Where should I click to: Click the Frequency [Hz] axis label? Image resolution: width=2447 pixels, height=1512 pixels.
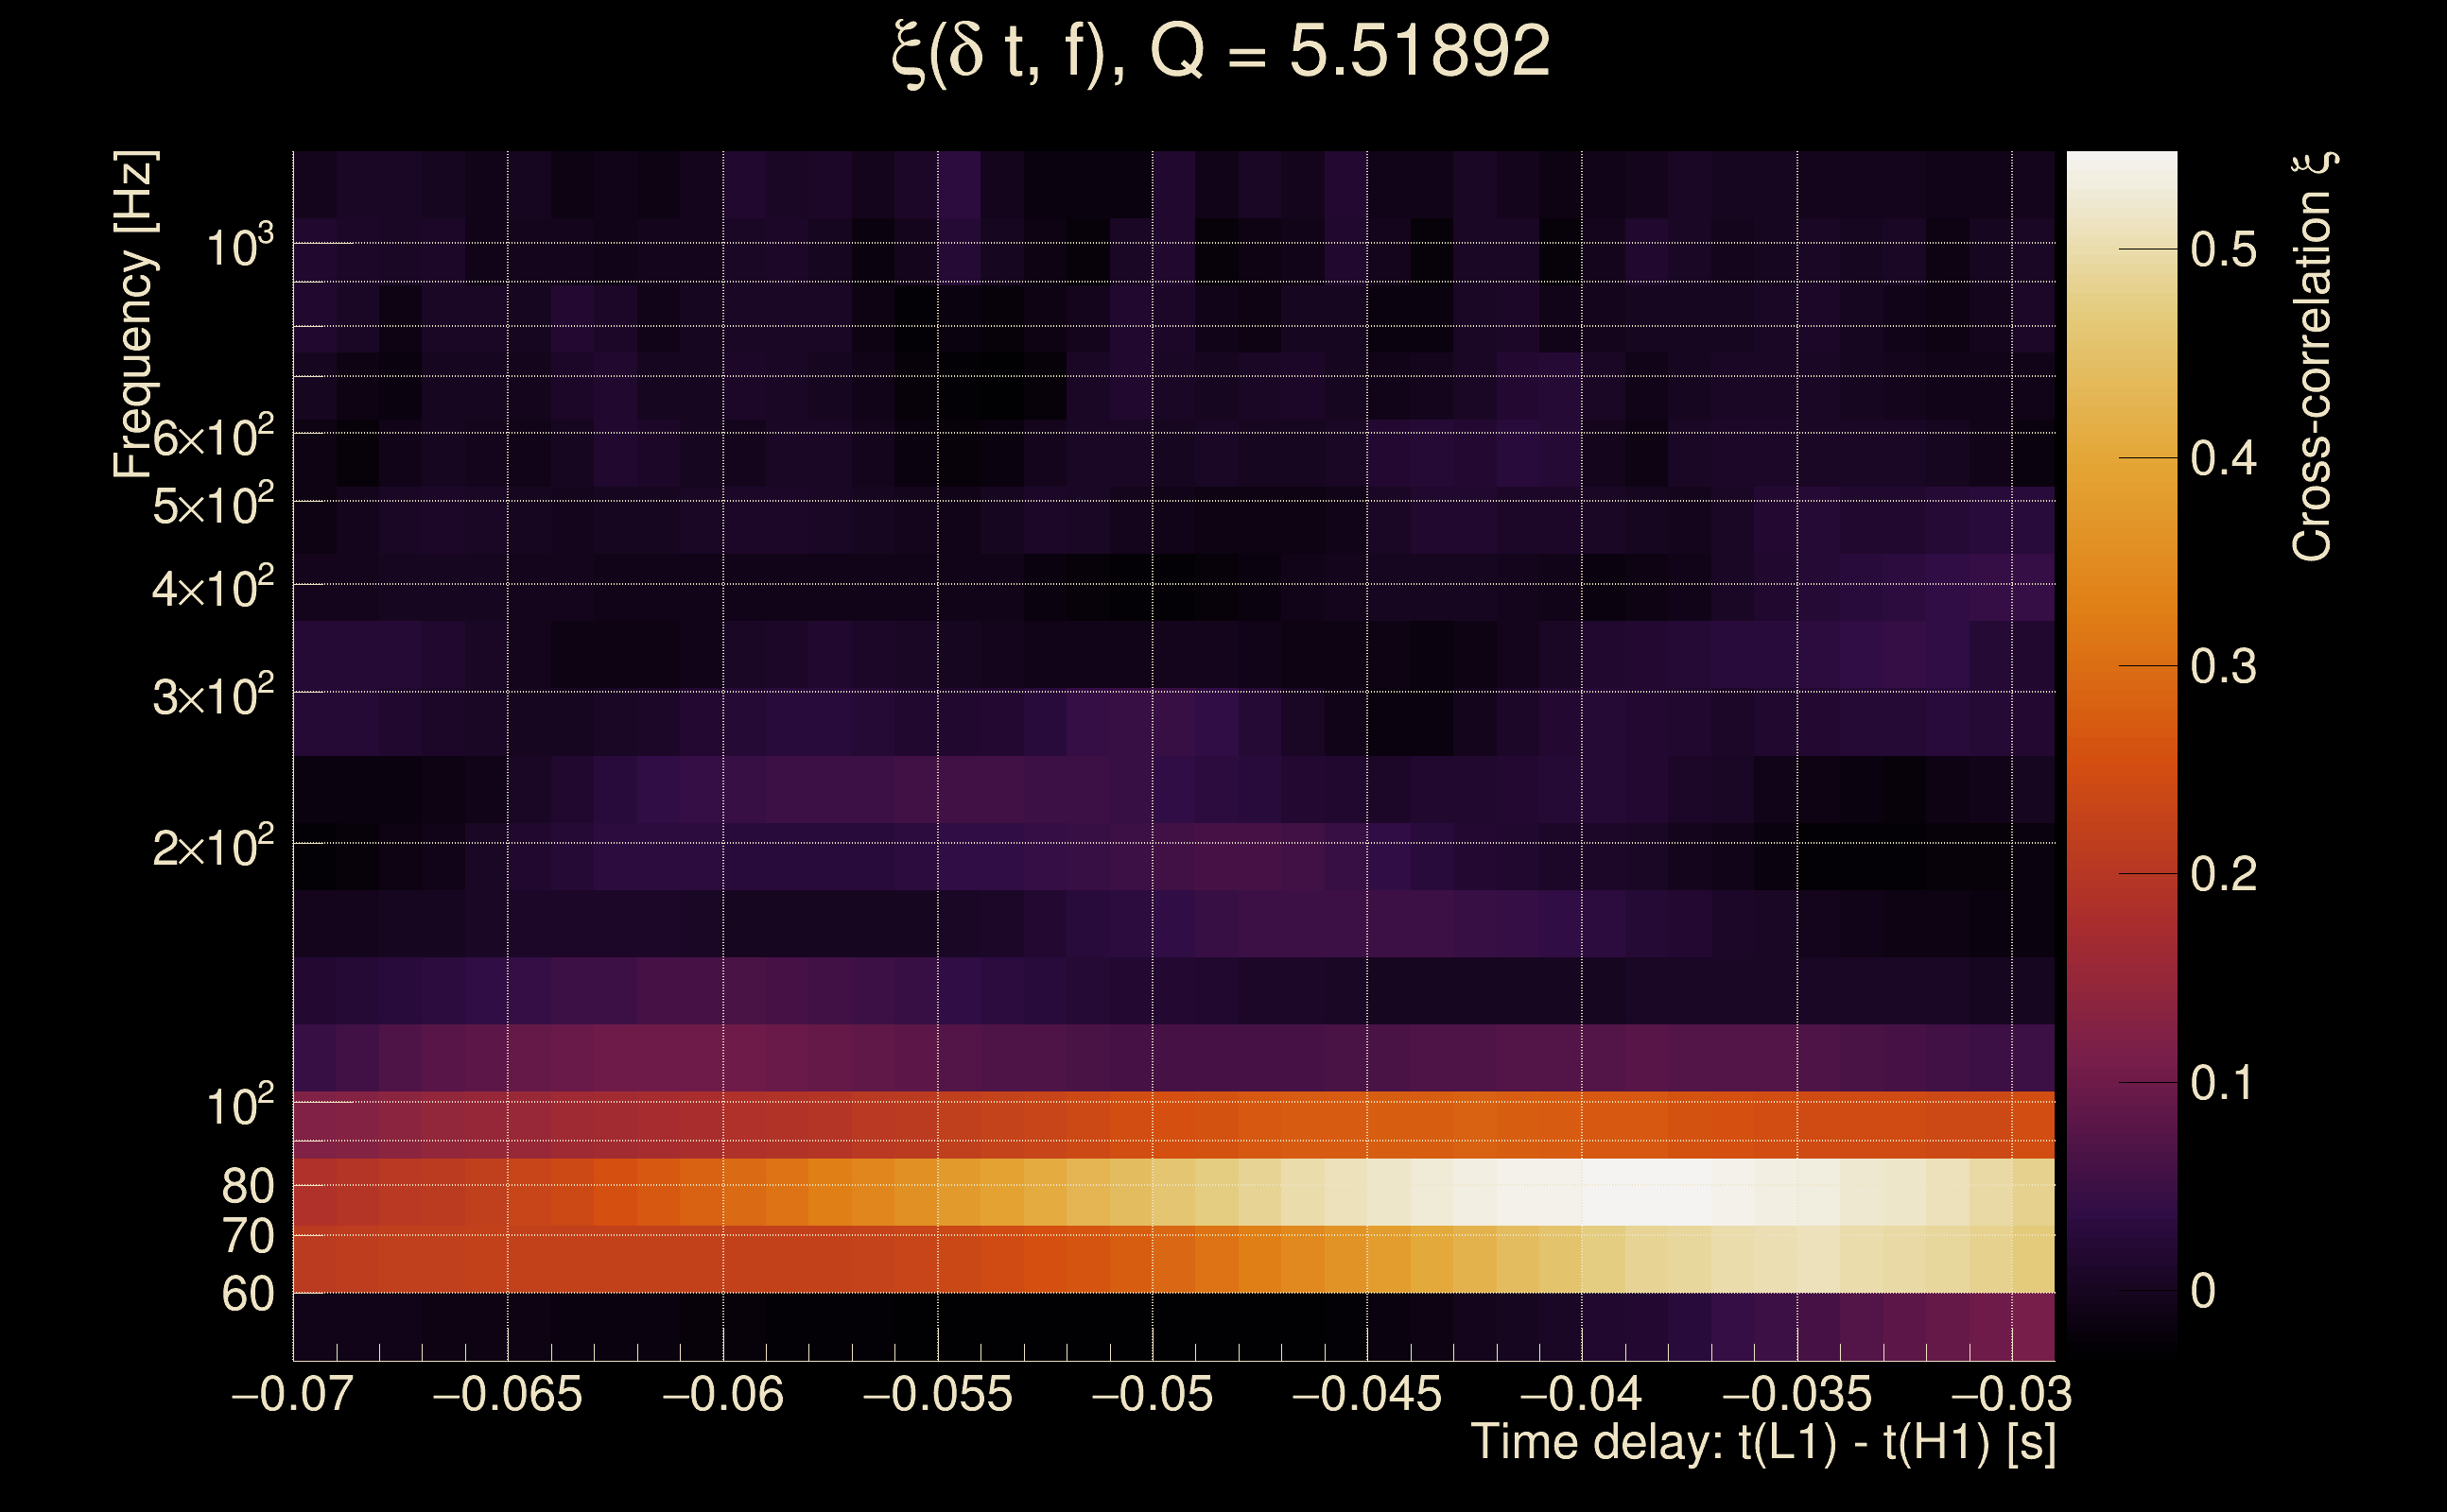[x=134, y=314]
